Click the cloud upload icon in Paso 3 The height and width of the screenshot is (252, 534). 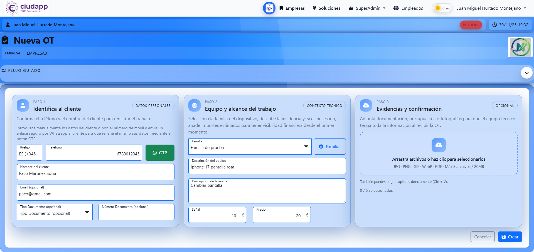coord(366,105)
